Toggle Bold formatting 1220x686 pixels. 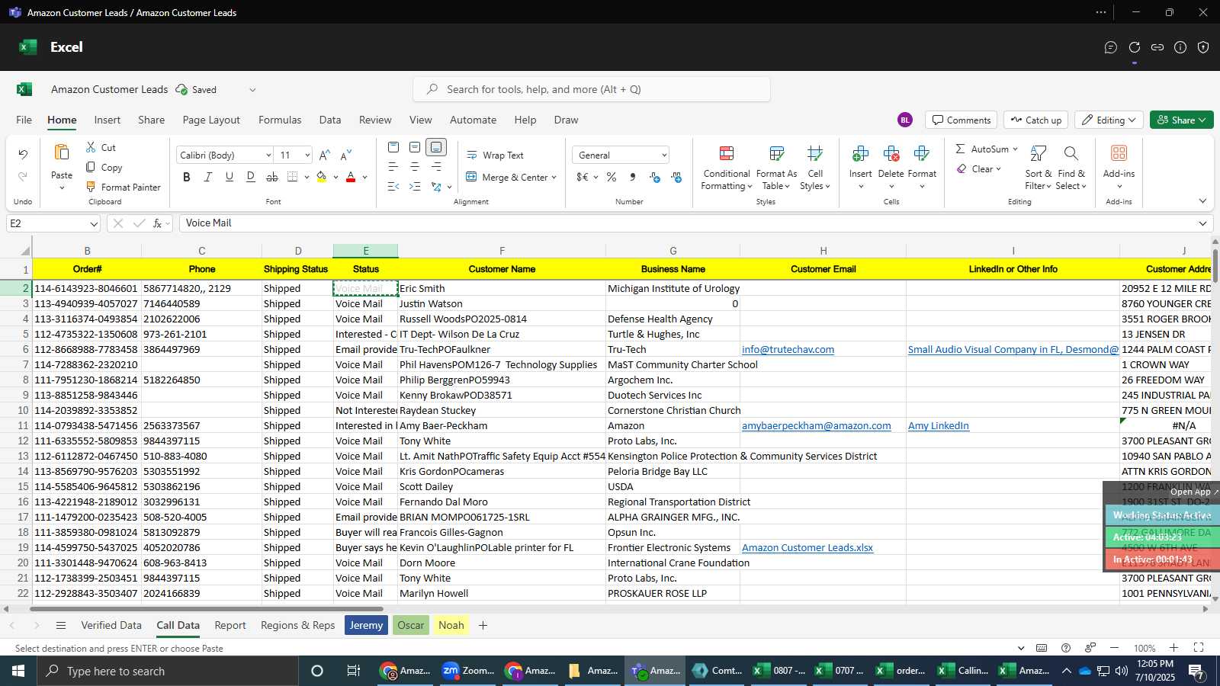click(187, 177)
